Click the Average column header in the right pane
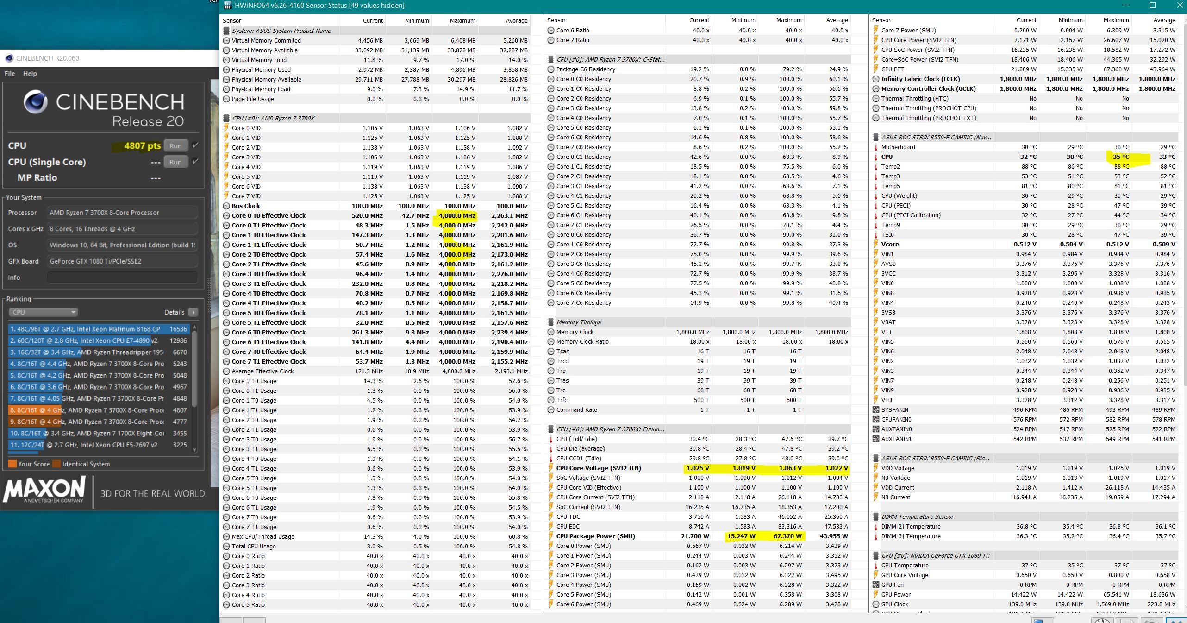Viewport: 1187px width, 623px height. coord(1155,20)
